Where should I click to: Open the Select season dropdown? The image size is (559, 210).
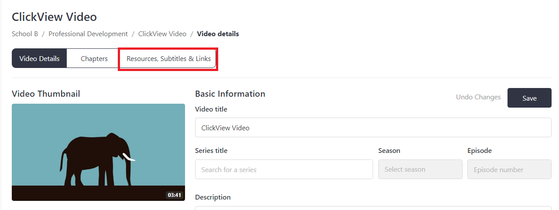click(x=420, y=169)
